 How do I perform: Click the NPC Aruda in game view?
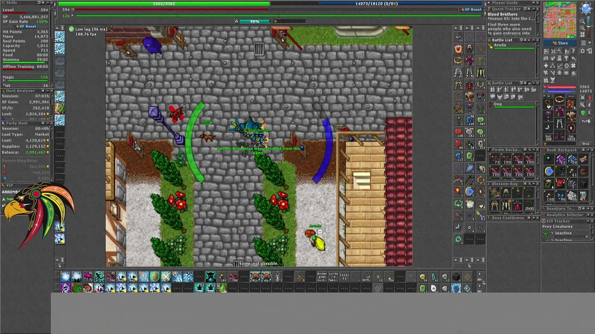pos(316,240)
